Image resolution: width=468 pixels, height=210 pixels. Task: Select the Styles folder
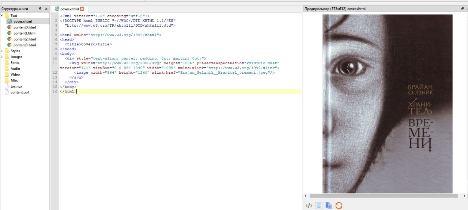[15, 51]
